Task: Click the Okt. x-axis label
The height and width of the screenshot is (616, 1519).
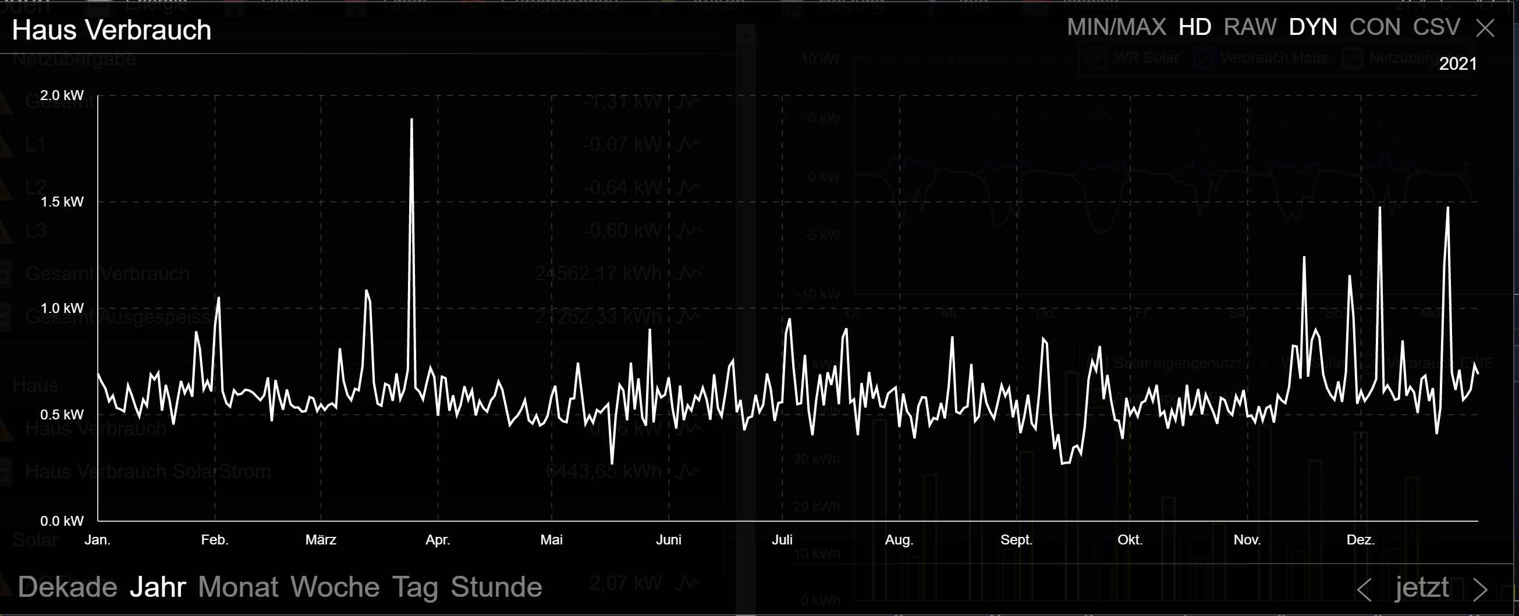Action: coord(1130,540)
